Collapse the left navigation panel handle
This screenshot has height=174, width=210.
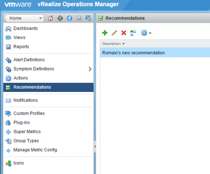pyautogui.click(x=95, y=147)
